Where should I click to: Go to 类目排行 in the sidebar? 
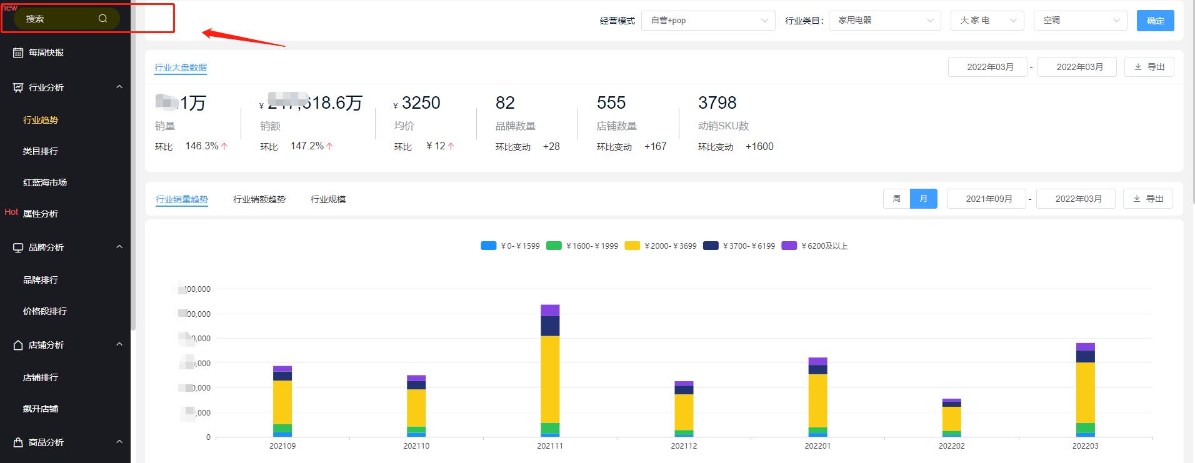click(x=41, y=151)
